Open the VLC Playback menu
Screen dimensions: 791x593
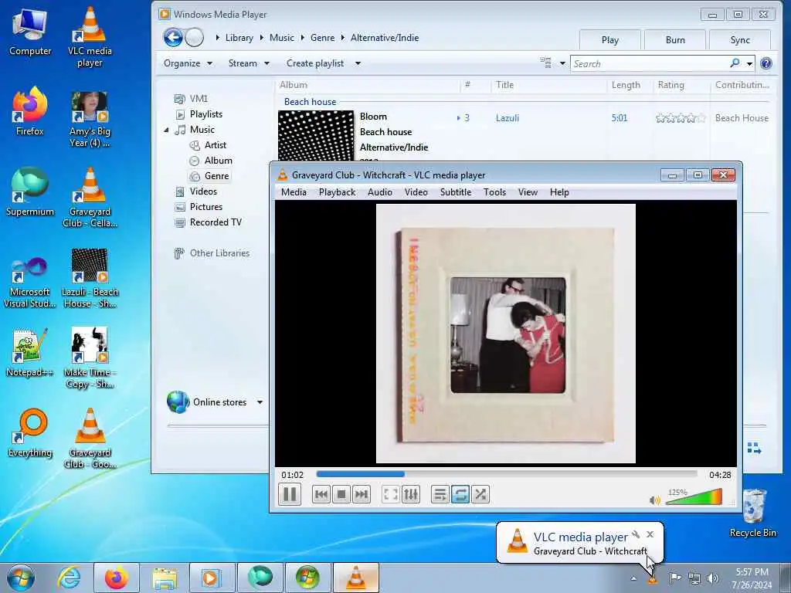[x=337, y=192]
